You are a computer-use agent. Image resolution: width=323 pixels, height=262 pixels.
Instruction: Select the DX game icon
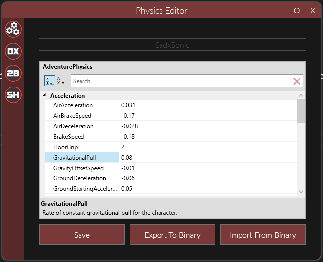click(x=13, y=51)
